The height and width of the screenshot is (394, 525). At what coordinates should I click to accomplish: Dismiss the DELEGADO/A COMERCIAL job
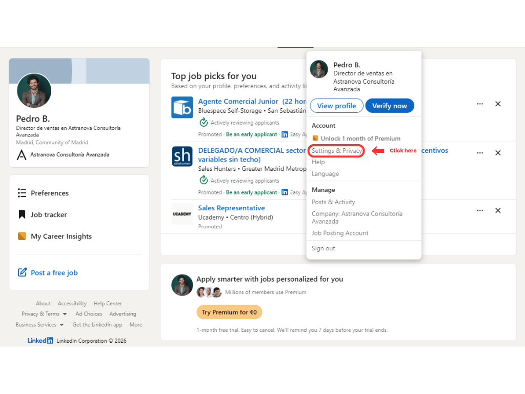pyautogui.click(x=498, y=153)
